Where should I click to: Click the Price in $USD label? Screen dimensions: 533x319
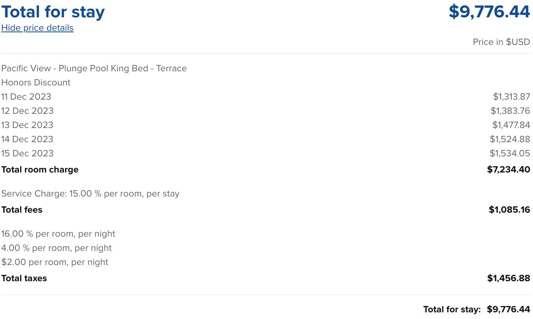click(x=501, y=42)
